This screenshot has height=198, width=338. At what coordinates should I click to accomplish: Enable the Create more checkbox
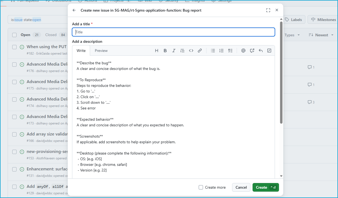(x=201, y=187)
